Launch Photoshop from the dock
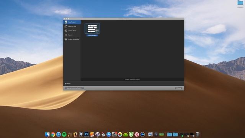245x138 pixels. click(x=87, y=135)
